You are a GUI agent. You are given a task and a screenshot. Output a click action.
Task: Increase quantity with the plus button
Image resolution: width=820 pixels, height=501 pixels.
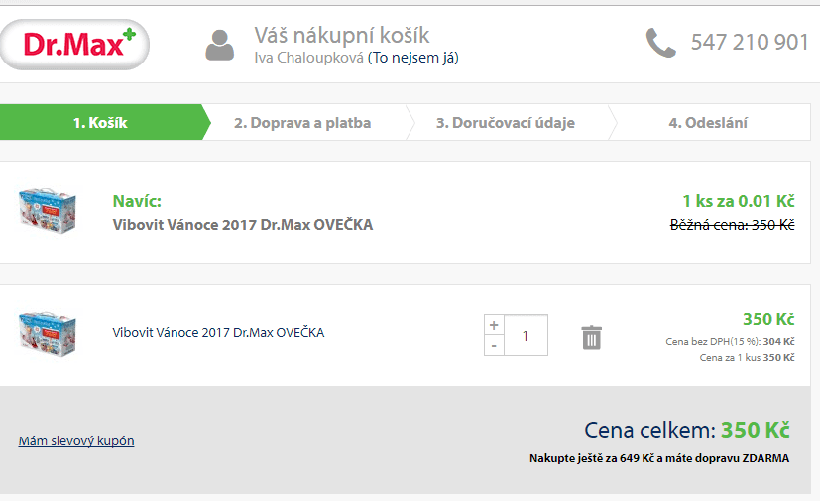coord(494,325)
